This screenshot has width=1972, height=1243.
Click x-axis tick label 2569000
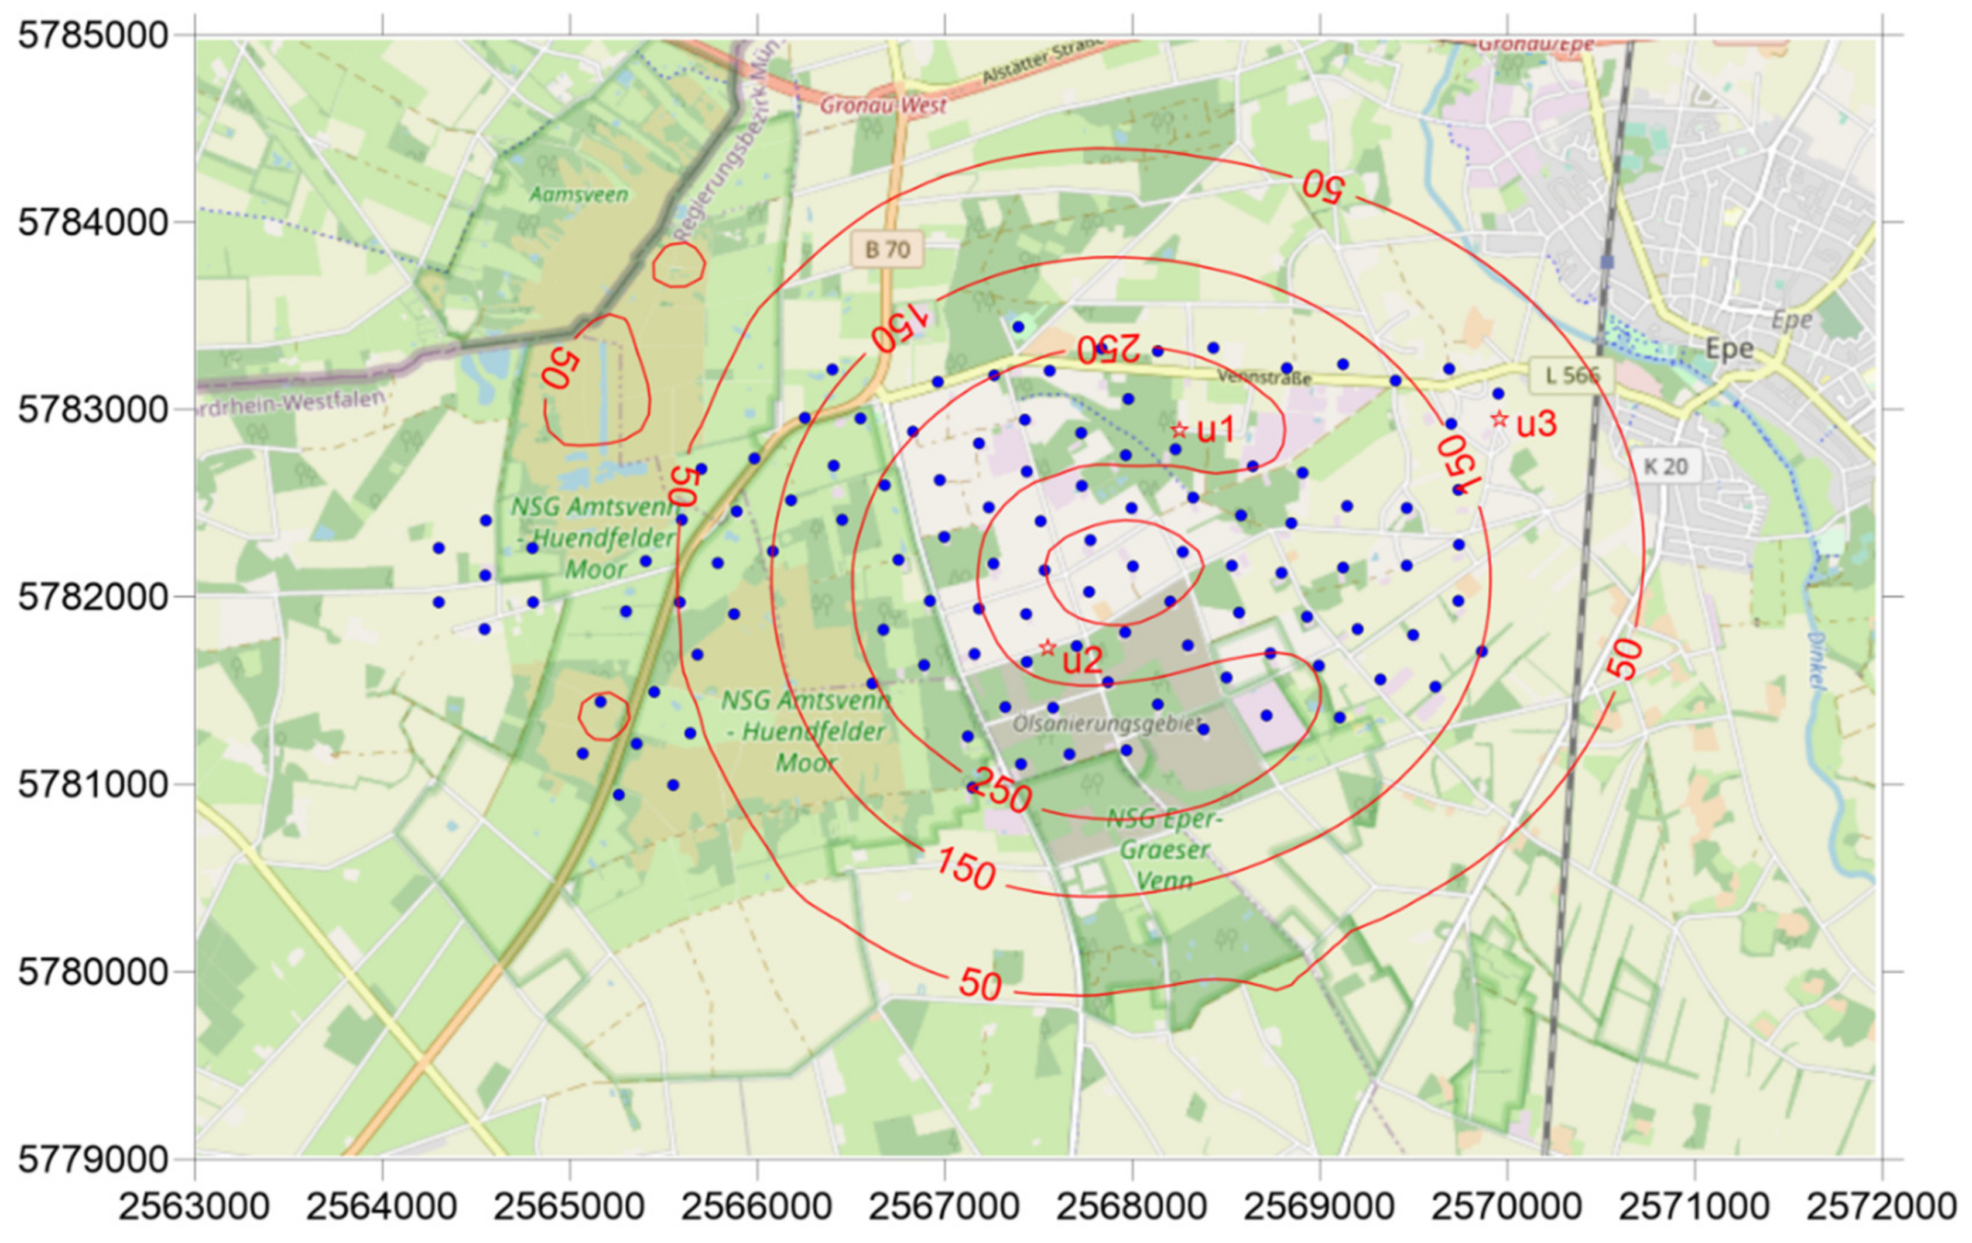[1319, 1207]
